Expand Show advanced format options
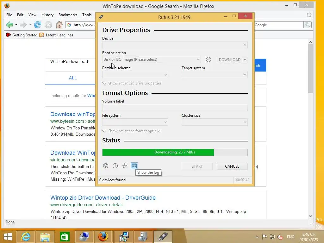This screenshot has width=324, height=243. pyautogui.click(x=131, y=131)
